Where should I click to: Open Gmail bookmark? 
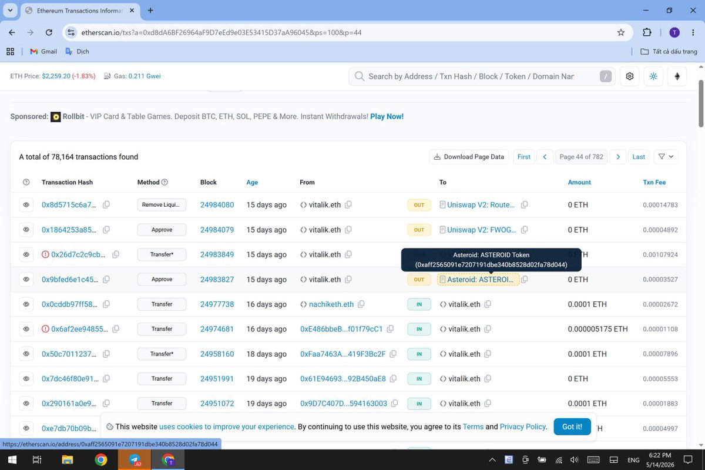(x=43, y=51)
